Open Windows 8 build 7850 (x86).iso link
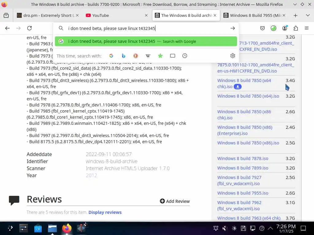This screenshot has width=314, height=235. 248,143
